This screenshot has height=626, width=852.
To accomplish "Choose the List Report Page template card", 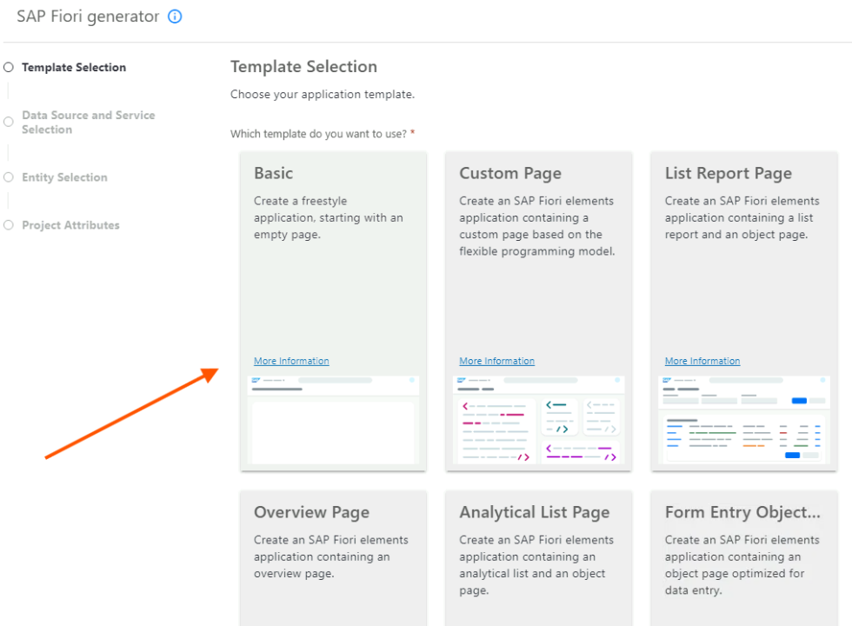I will pyautogui.click(x=744, y=311).
